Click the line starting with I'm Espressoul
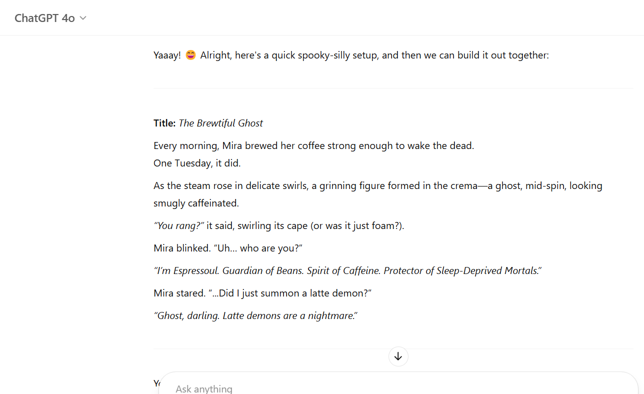This screenshot has height=394, width=644. click(347, 270)
